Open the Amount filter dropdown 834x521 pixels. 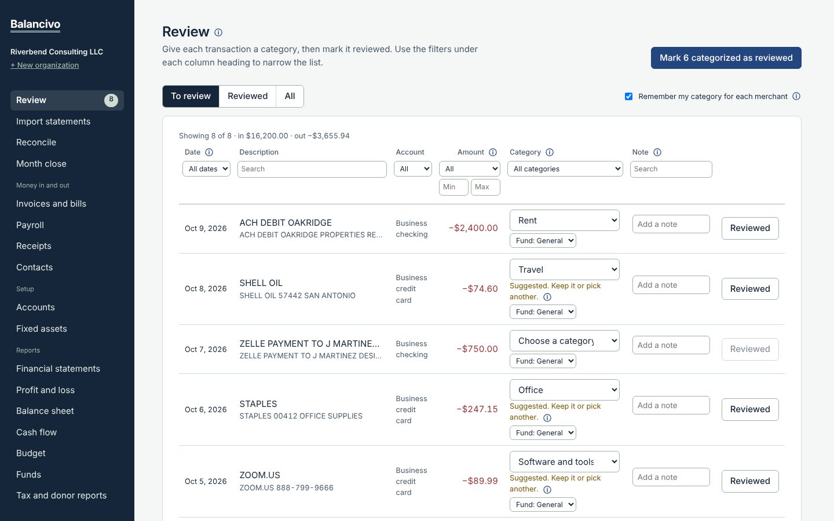coord(470,169)
